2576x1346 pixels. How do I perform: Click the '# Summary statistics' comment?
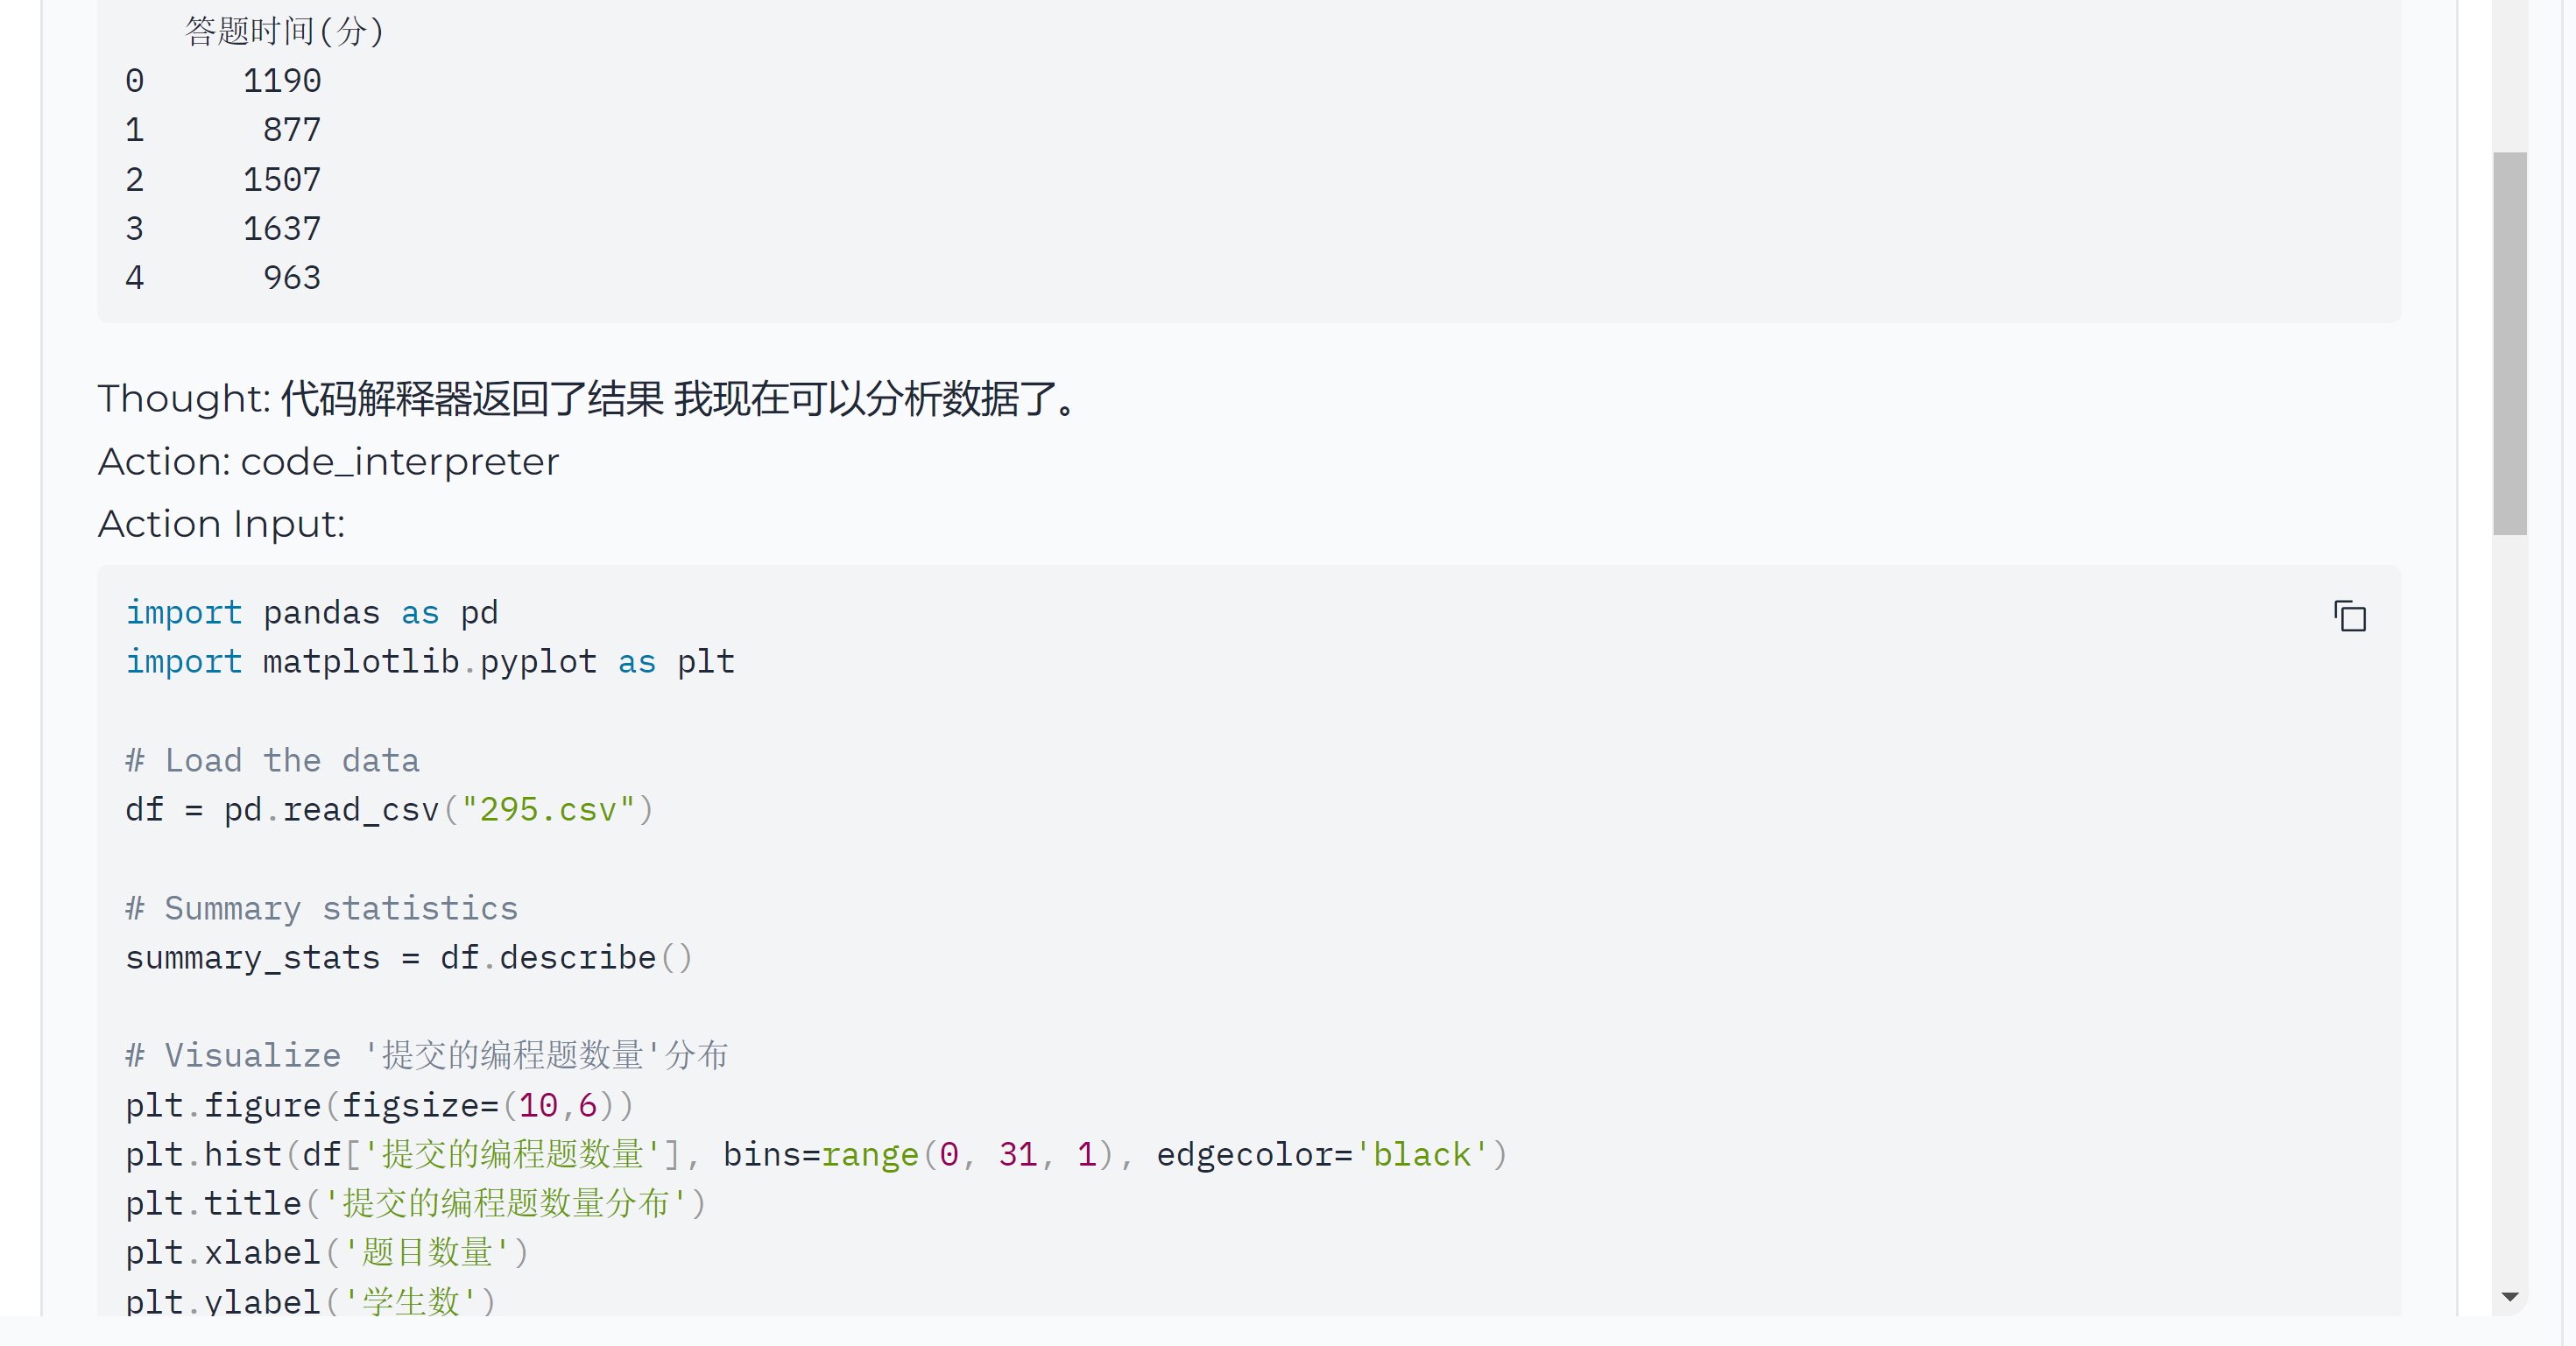(321, 908)
